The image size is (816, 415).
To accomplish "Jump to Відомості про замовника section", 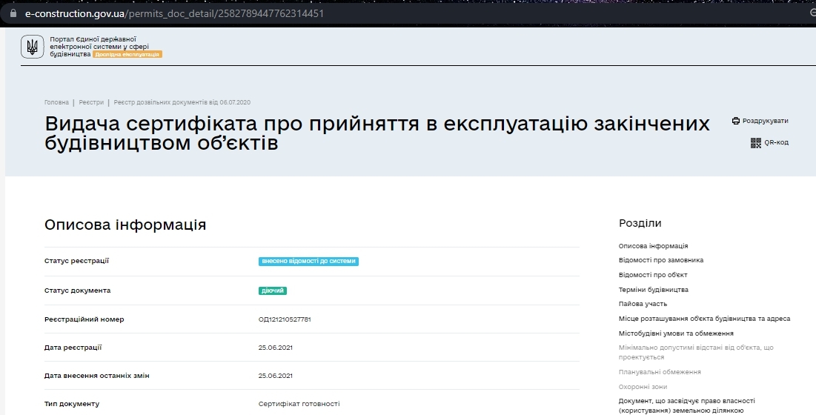I will pos(661,260).
